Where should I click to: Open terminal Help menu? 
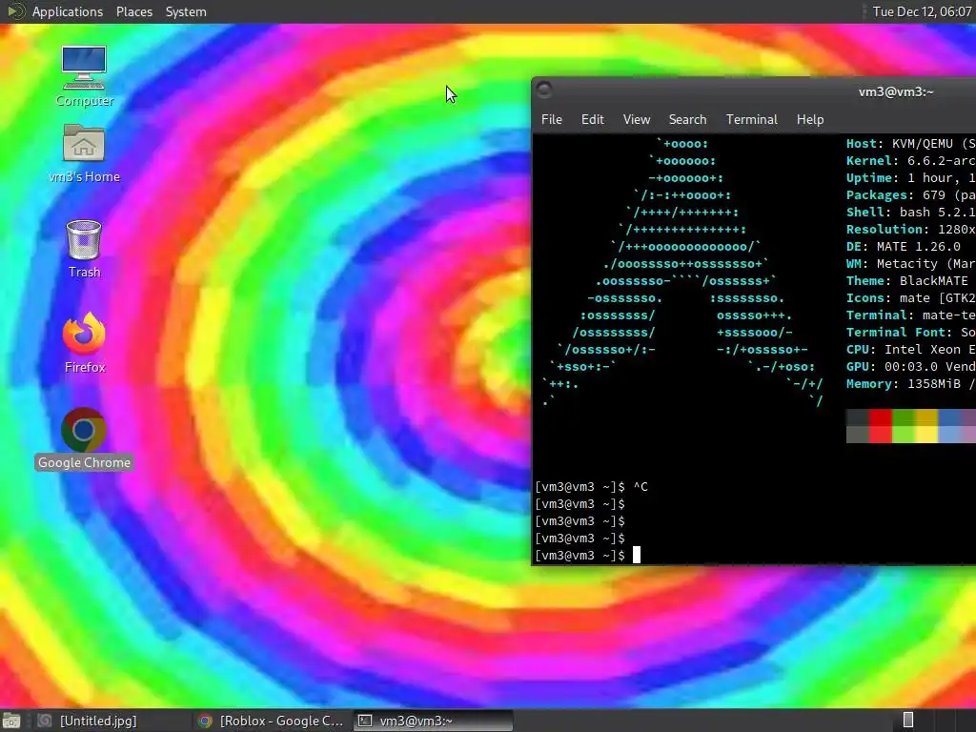click(x=810, y=119)
